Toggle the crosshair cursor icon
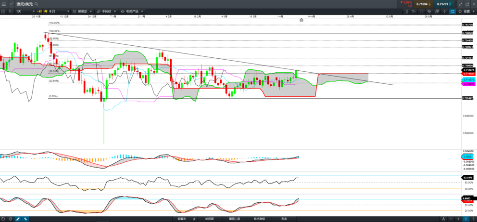The image size is (477, 222). (x=444, y=11)
